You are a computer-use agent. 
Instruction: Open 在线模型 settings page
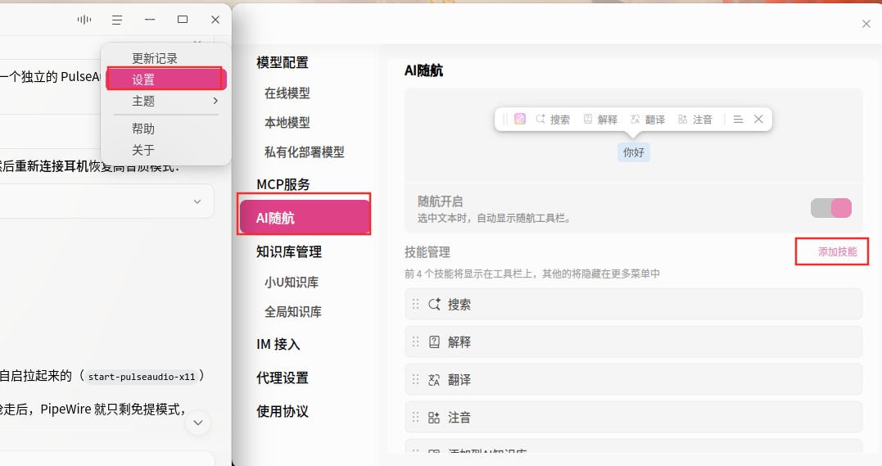(x=287, y=93)
